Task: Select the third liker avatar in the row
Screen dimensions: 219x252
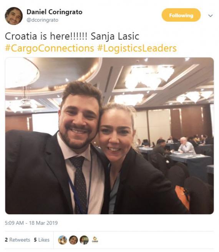Action: [84, 240]
